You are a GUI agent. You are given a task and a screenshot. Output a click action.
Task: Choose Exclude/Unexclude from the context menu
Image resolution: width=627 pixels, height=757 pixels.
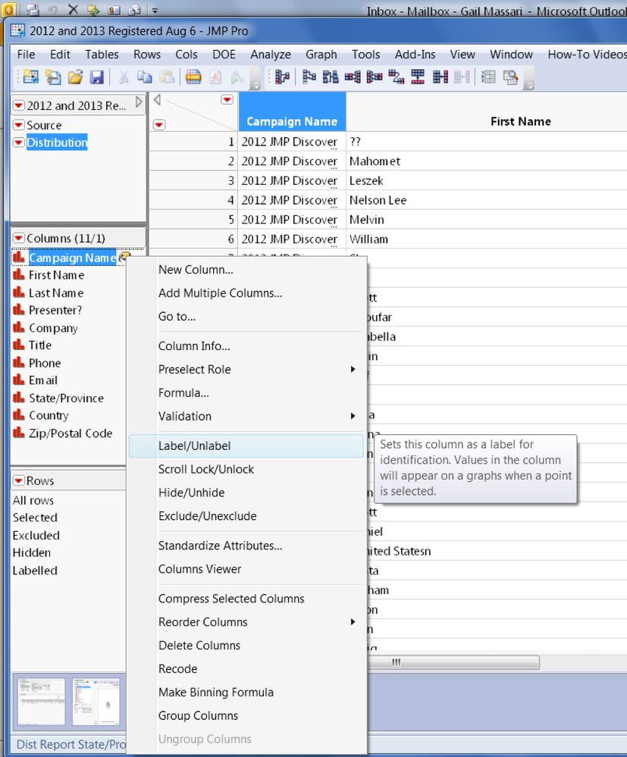tap(246, 515)
